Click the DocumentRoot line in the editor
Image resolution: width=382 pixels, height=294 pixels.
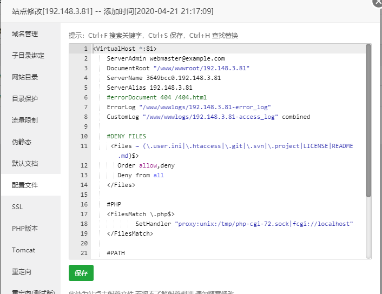tap(177, 68)
